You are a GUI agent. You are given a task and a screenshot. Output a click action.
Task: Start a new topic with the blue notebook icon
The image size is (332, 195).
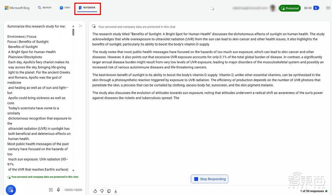10,190
